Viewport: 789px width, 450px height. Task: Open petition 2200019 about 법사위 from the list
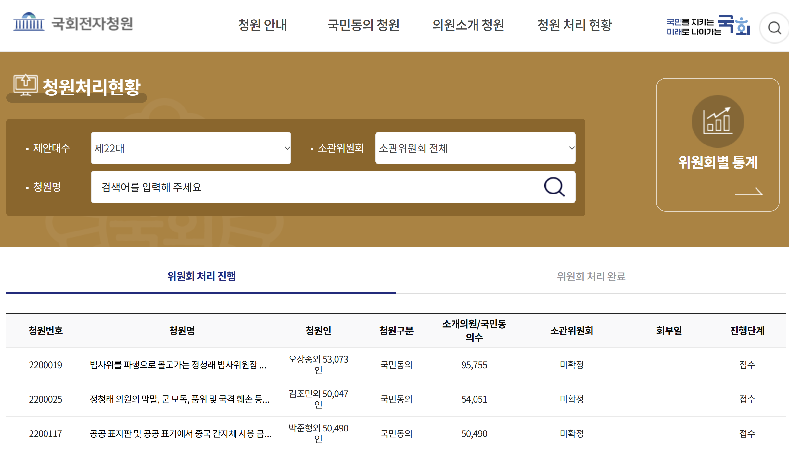click(x=178, y=365)
